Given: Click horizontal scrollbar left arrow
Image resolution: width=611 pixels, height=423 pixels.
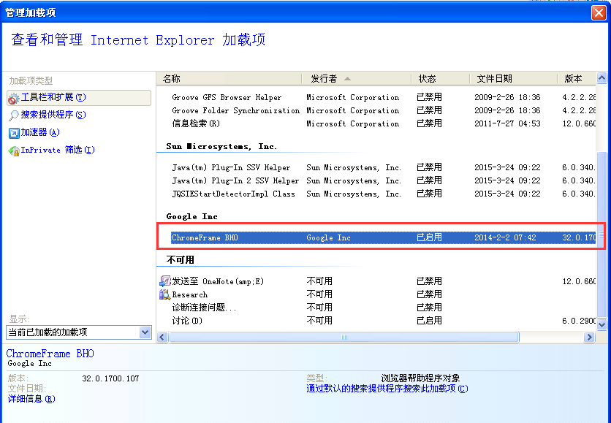Looking at the screenshot, I should pyautogui.click(x=162, y=338).
